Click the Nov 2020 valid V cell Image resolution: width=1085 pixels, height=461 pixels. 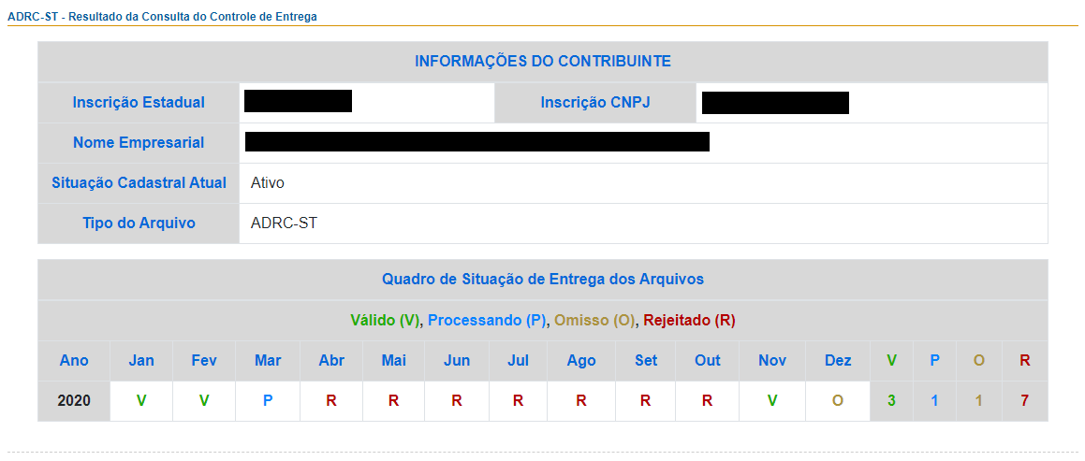tap(772, 401)
